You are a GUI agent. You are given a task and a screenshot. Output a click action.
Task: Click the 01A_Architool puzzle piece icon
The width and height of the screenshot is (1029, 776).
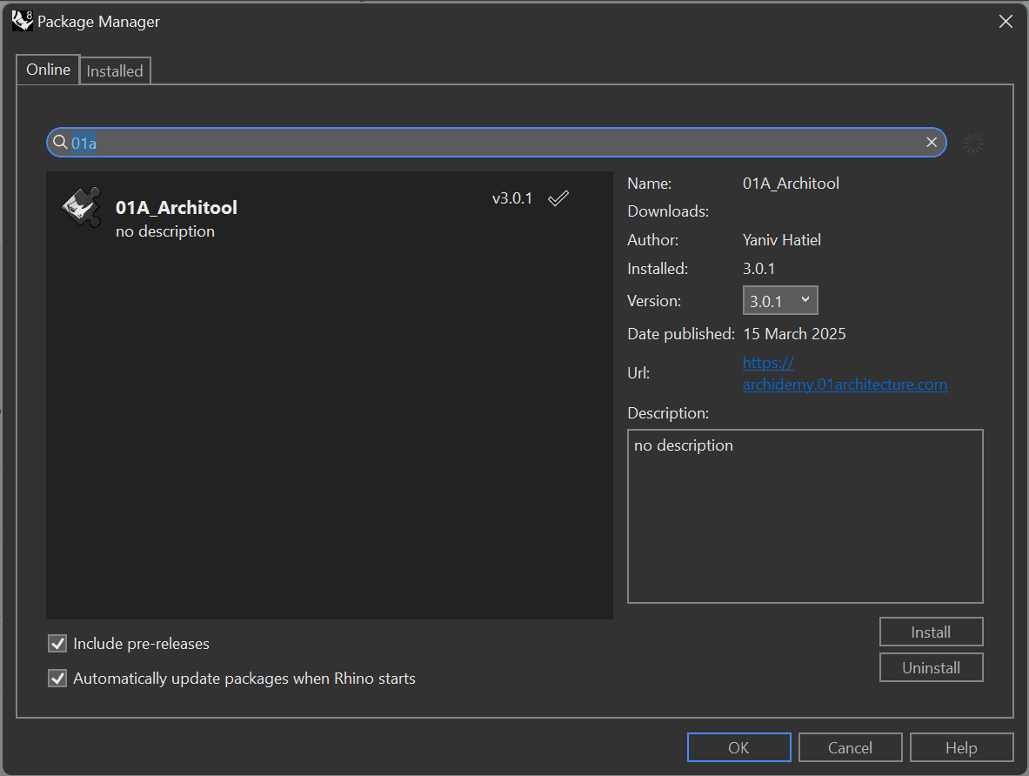click(x=81, y=208)
